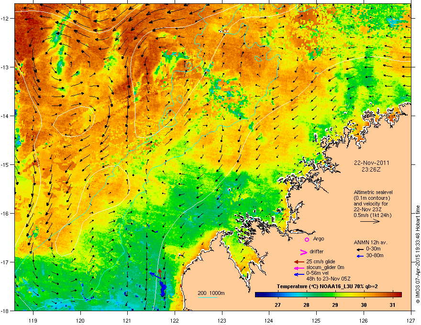Image resolution: width=421 pixels, height=325 pixels.
Task: Click the 'Altimetric sealevel' text
Action: (373, 192)
